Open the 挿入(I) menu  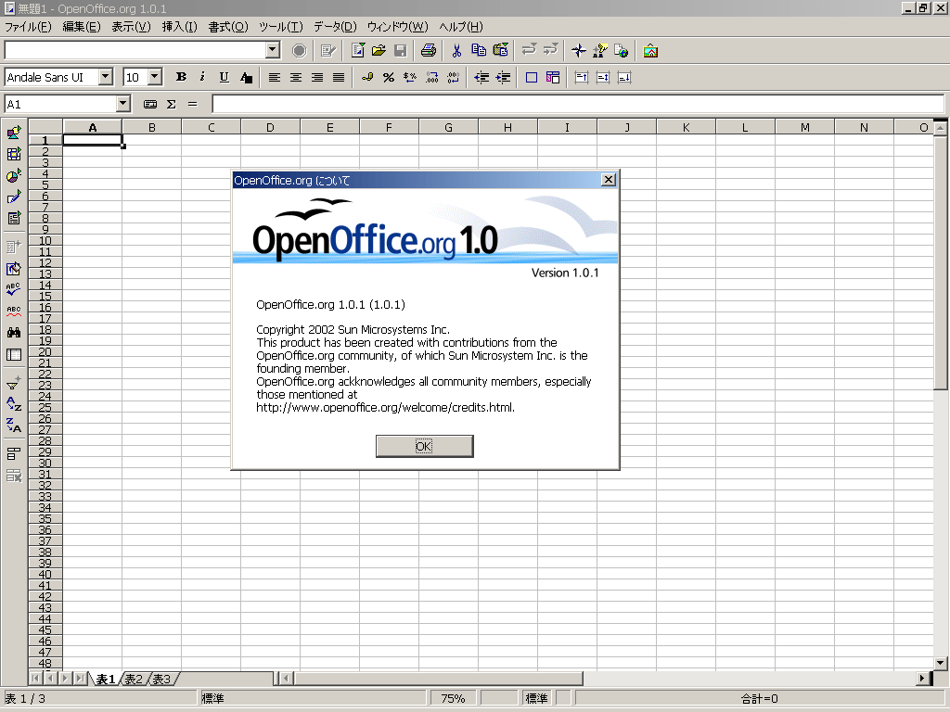179,27
